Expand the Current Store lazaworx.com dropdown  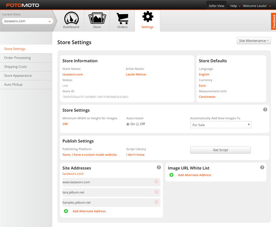(28, 21)
